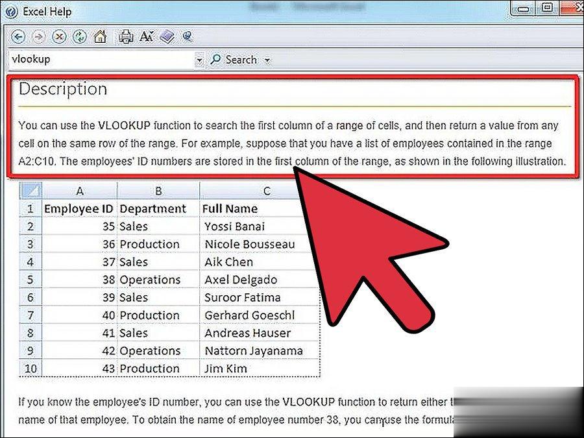584x438 pixels.
Task: Select row header 10
Action: click(x=30, y=369)
